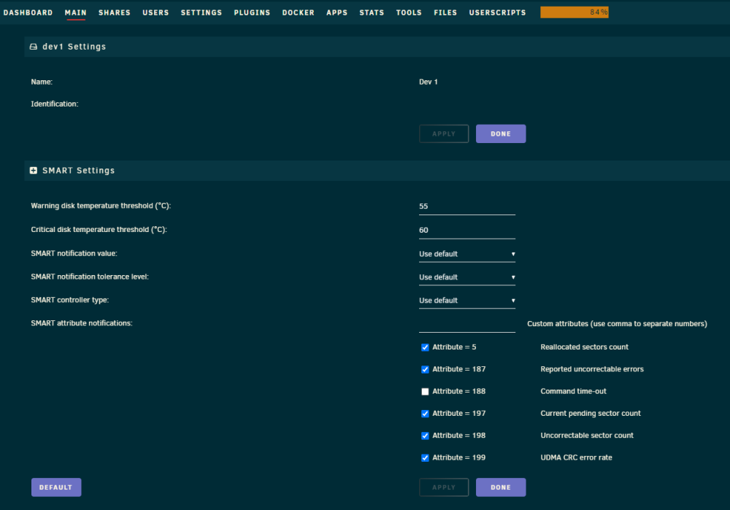
Task: Open the Dashboard menu item
Action: point(28,12)
